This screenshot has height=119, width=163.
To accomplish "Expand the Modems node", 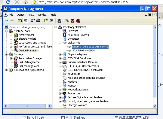I will click(60, 82).
